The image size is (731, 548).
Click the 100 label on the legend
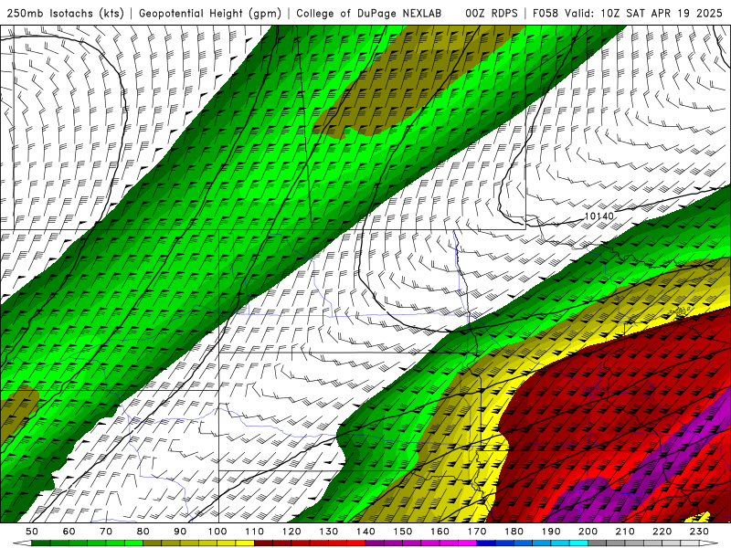pos(217,532)
